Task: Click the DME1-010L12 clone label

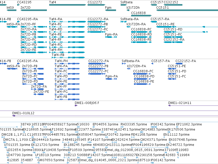Action: (23, 113)
